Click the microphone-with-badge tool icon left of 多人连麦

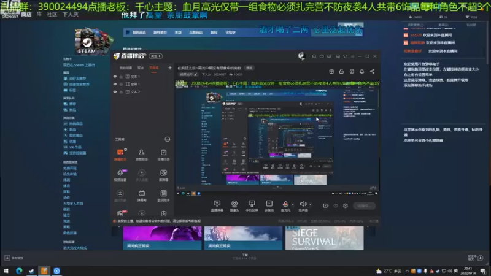[x=120, y=175]
